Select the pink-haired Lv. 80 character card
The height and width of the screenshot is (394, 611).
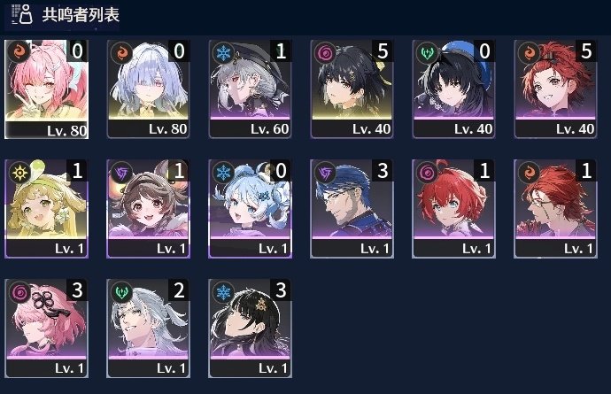point(46,89)
